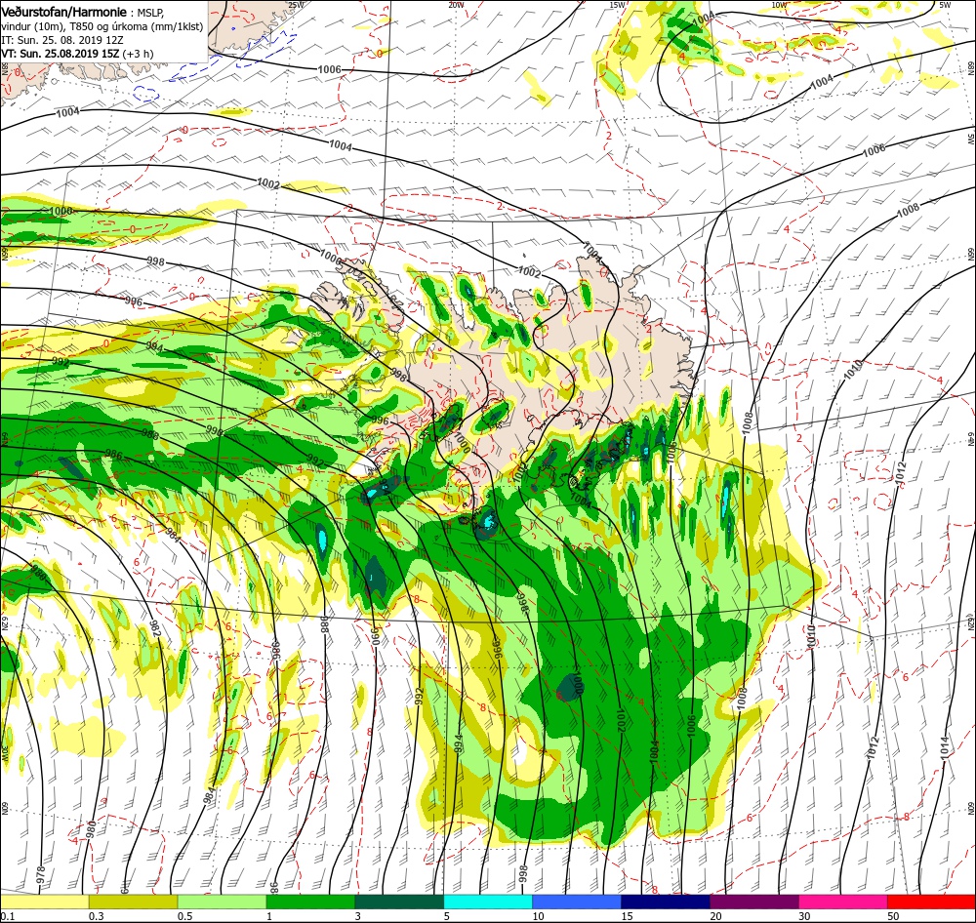Click the legend value '30'
Image resolution: width=976 pixels, height=923 pixels.
pos(805,916)
